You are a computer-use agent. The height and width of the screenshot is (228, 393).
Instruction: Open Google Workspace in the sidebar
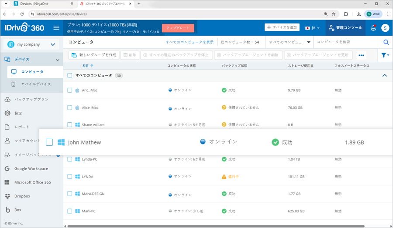click(31, 168)
